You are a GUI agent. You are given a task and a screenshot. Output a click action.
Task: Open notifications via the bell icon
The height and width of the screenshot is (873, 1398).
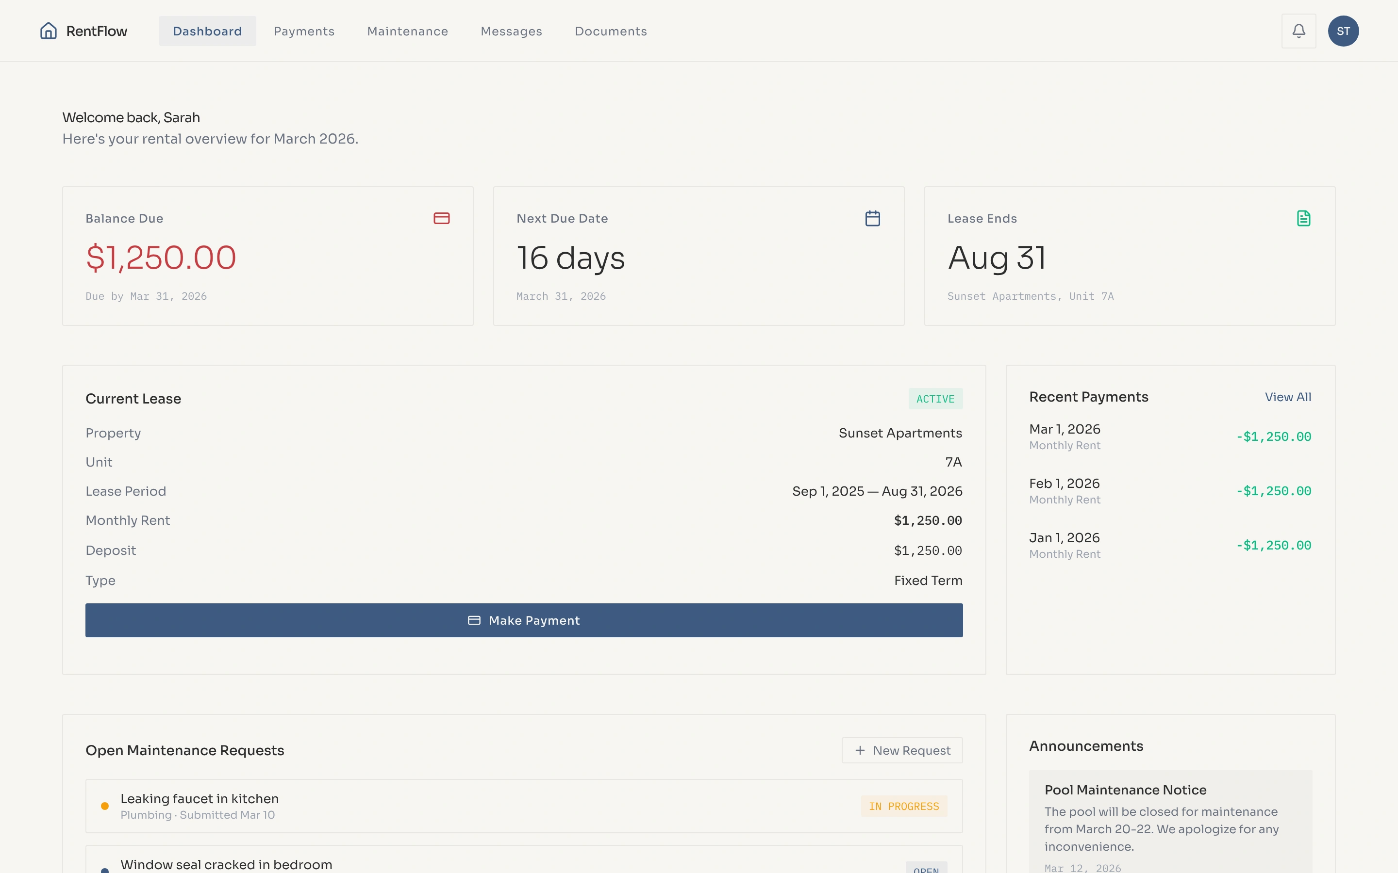(x=1298, y=31)
